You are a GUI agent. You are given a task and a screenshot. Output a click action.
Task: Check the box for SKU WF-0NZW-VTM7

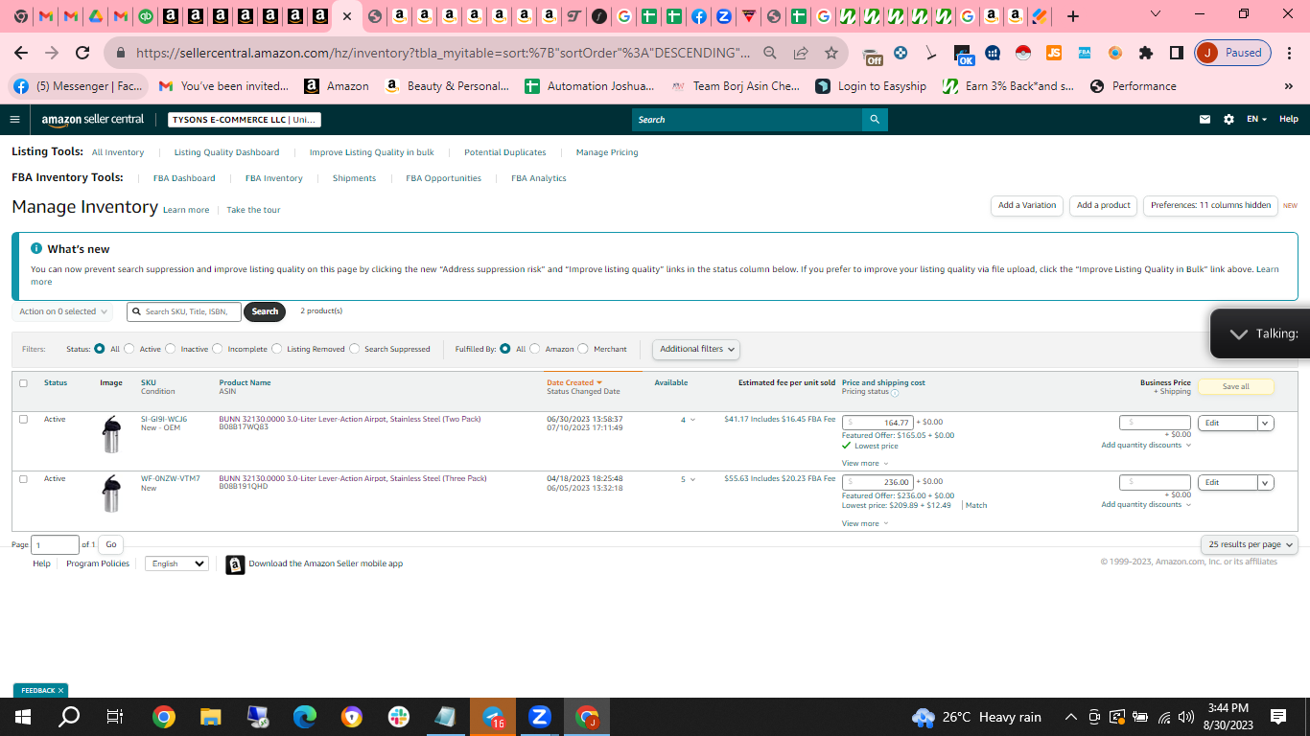[x=24, y=479]
